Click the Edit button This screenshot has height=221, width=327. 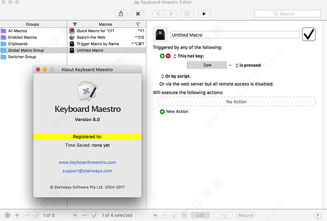coord(201,215)
